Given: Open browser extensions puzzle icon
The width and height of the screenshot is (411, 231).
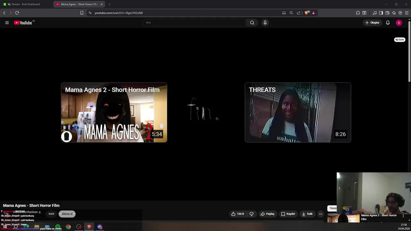Looking at the screenshot, I should point(358,13).
